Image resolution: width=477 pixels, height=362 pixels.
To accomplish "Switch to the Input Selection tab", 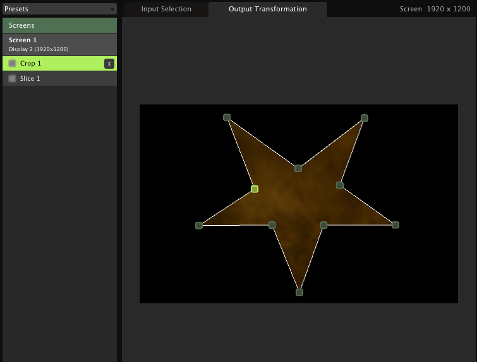I will [166, 9].
